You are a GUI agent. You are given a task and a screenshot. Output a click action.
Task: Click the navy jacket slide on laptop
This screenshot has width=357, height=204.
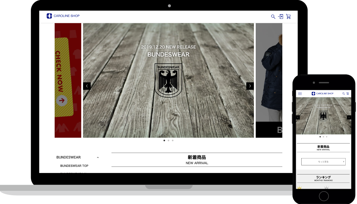point(269,81)
